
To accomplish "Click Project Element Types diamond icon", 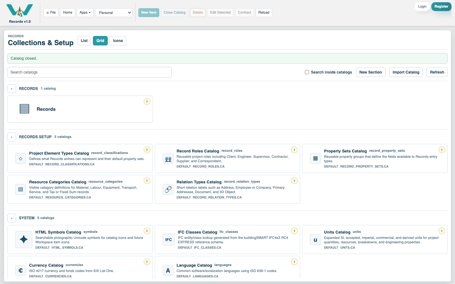I will click(x=21, y=158).
